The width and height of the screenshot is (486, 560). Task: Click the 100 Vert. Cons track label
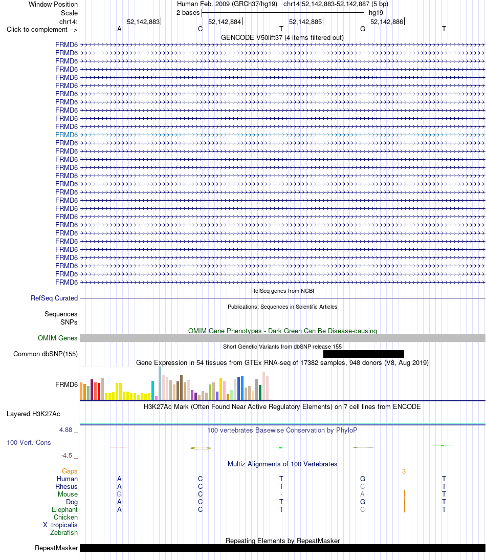[x=29, y=442]
